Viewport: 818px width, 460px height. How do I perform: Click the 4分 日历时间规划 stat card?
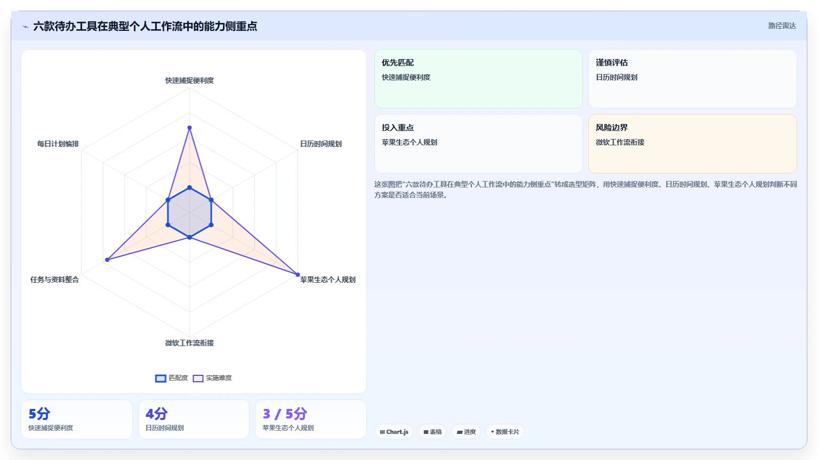(x=194, y=420)
